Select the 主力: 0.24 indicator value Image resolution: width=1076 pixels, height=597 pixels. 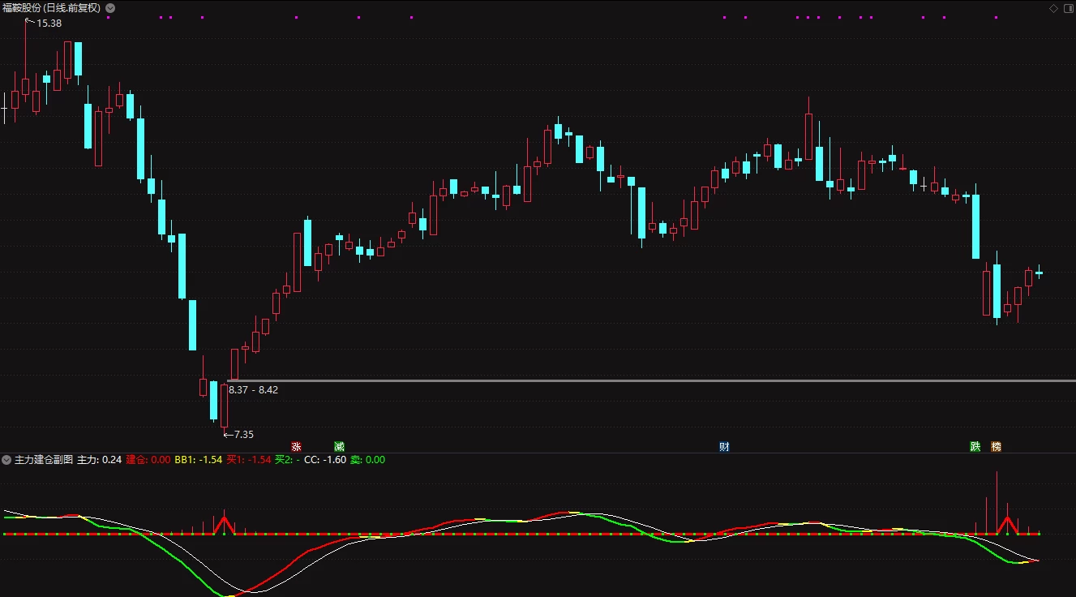tap(100, 460)
